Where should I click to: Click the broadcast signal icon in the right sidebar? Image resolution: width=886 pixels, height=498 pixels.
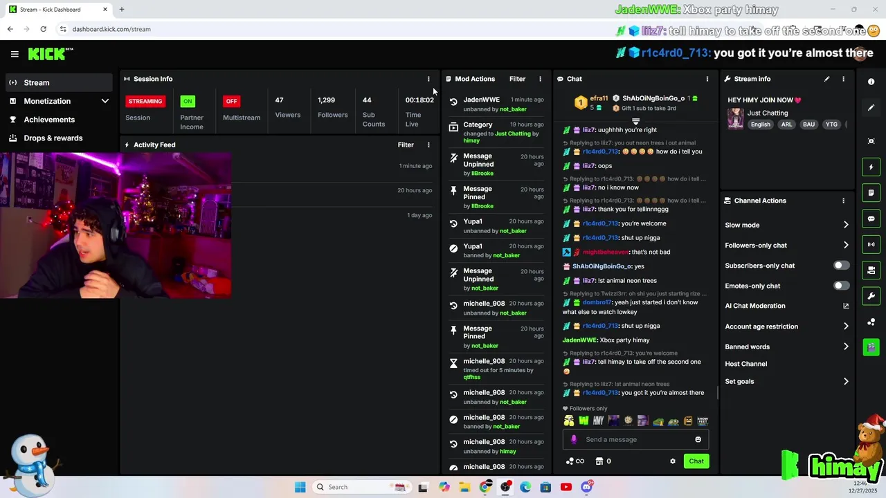871,244
